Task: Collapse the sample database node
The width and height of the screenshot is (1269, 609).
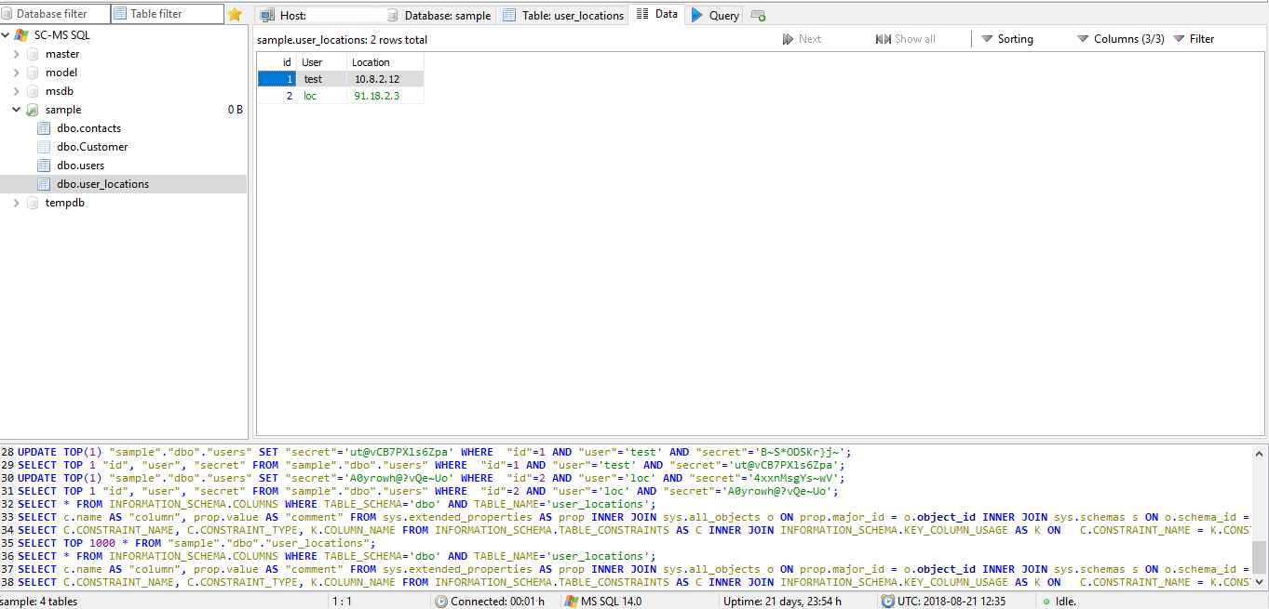Action: (x=17, y=110)
